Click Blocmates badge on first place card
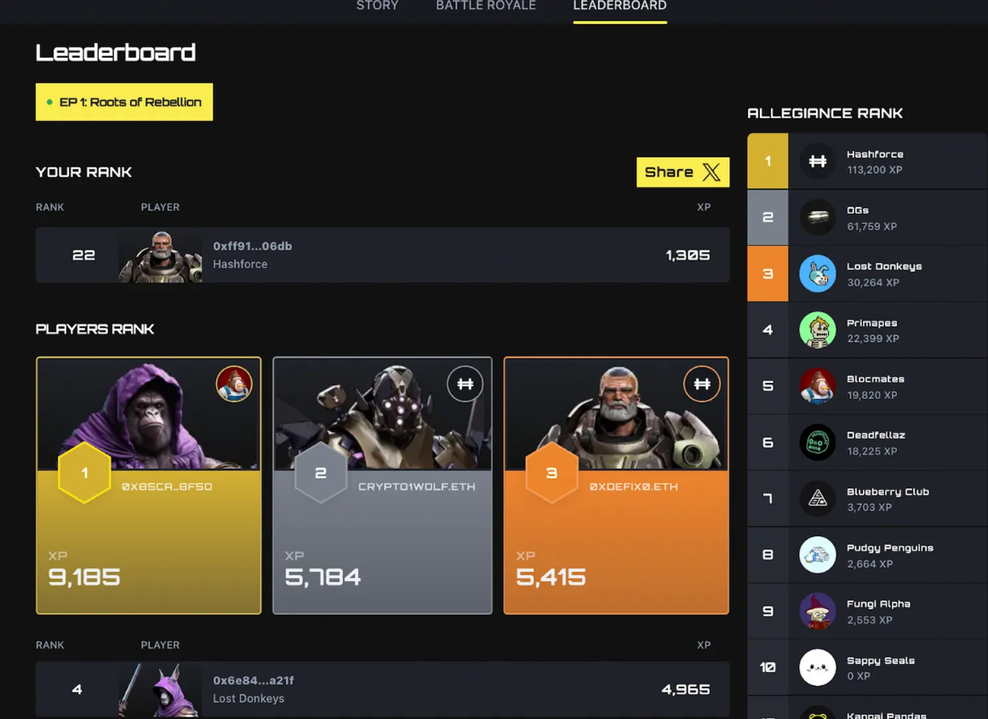This screenshot has height=719, width=988. point(234,384)
